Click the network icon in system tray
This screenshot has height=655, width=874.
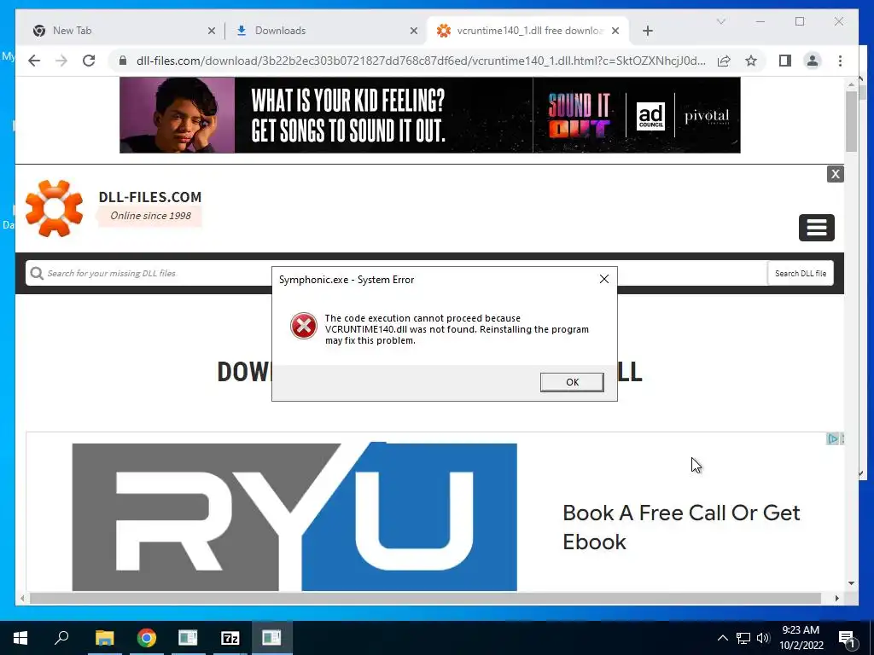coord(743,638)
